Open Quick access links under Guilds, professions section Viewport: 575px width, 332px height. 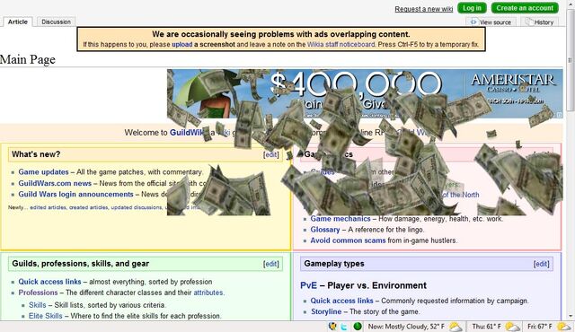[50, 282]
